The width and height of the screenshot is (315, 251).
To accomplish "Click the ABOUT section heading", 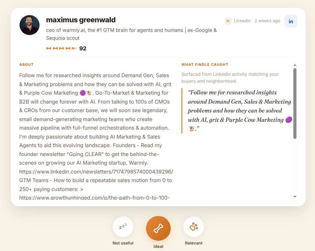I will (x=26, y=64).
